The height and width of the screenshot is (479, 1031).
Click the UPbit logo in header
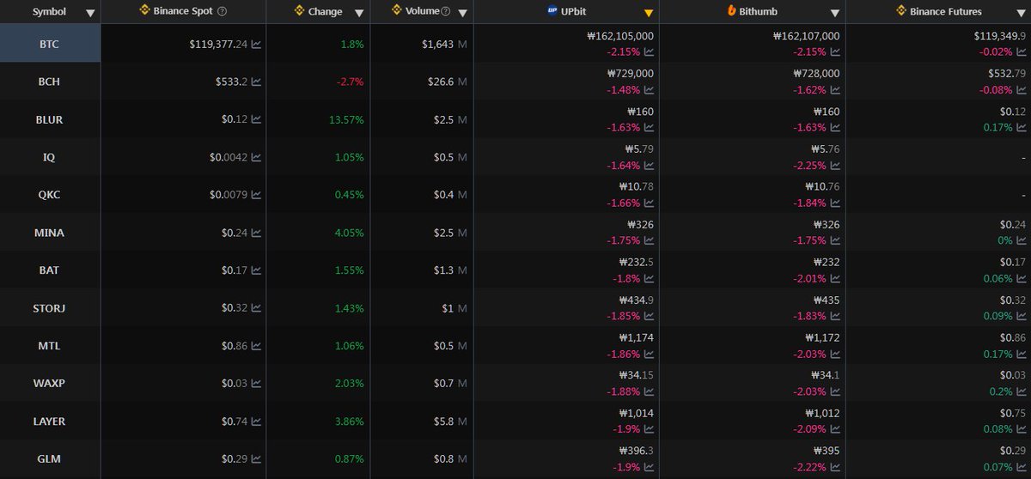point(552,11)
